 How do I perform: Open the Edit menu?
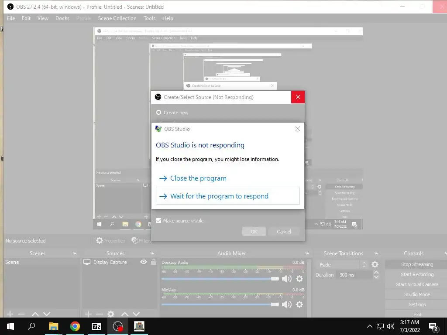tap(26, 18)
